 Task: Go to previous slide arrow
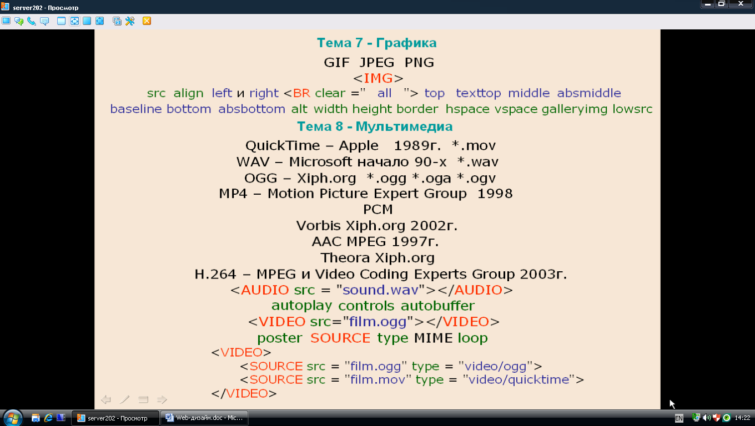click(x=106, y=399)
